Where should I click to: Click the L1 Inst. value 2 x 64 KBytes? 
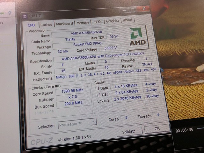(127, 92)
